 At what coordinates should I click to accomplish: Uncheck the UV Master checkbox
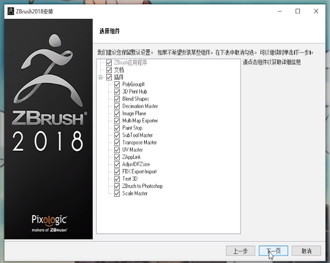[117, 150]
